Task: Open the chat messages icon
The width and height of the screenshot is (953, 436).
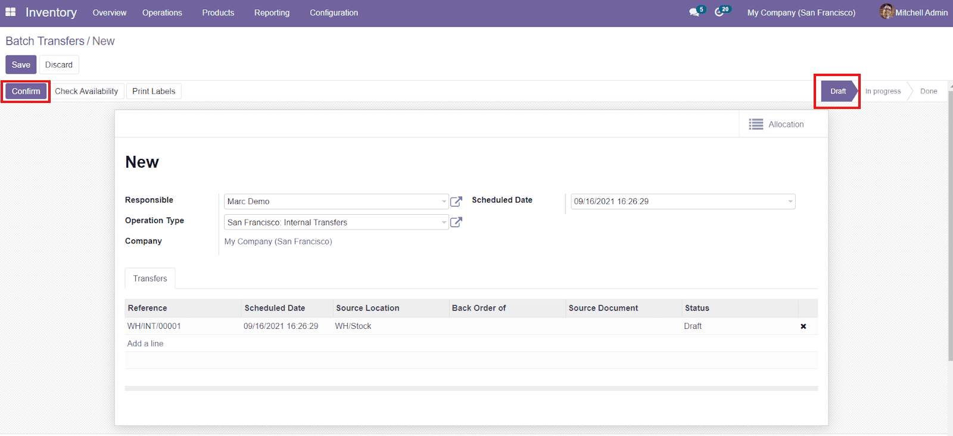Action: [x=694, y=12]
